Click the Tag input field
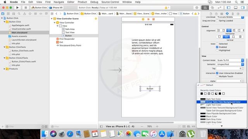The image size is (248, 139). pos(229,68)
